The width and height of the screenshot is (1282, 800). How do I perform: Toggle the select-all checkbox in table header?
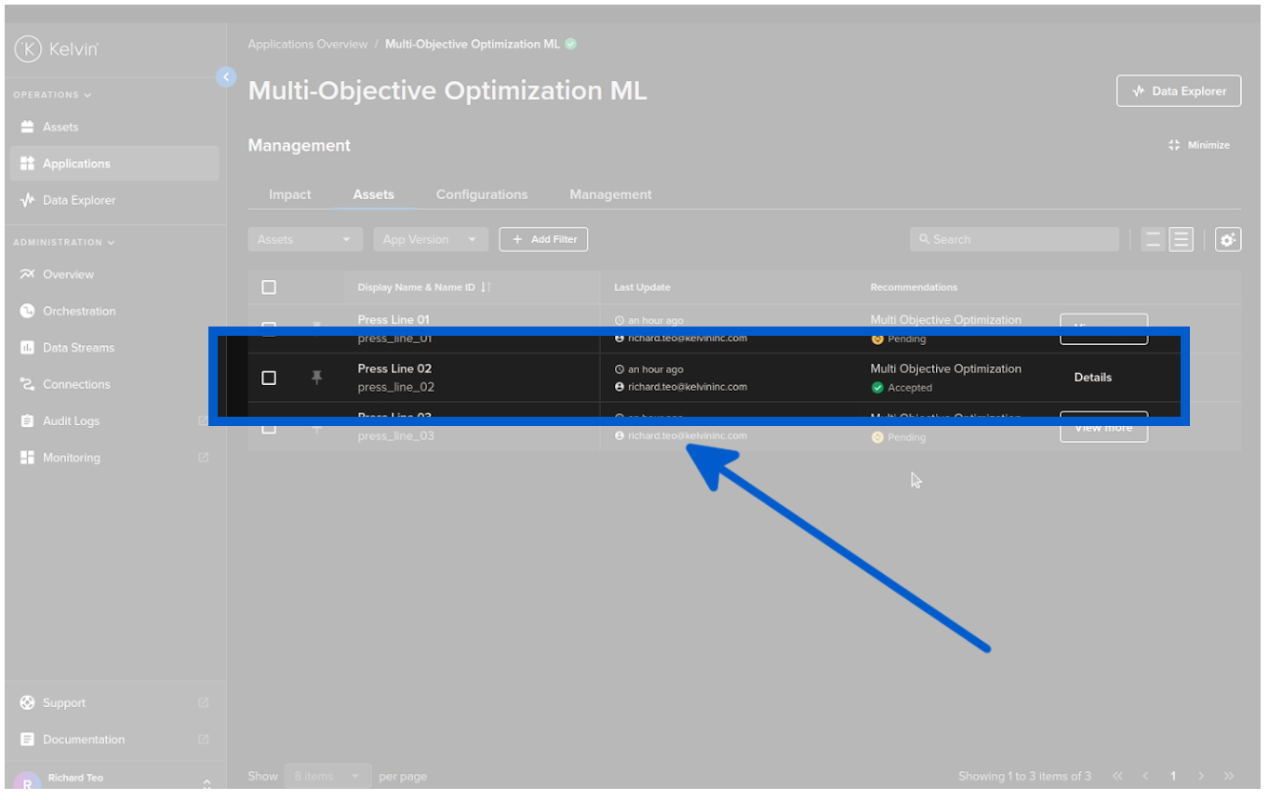click(269, 287)
